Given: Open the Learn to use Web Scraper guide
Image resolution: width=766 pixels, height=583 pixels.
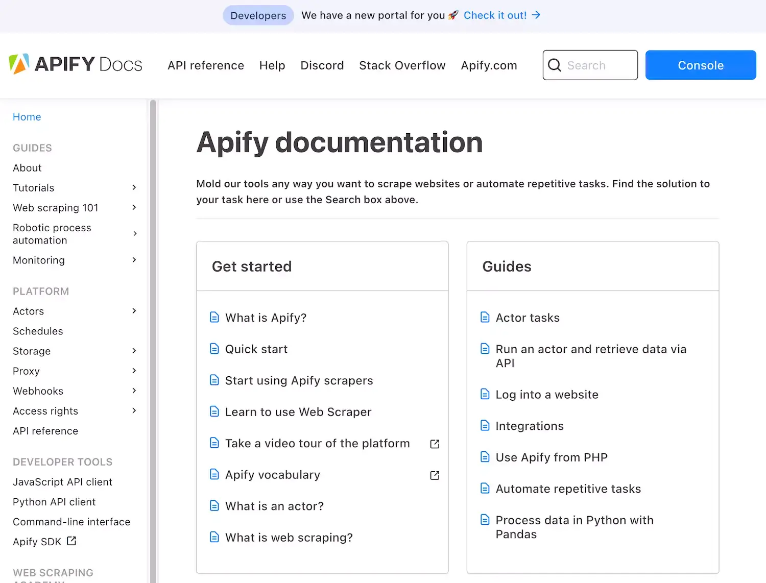Looking at the screenshot, I should pyautogui.click(x=298, y=412).
